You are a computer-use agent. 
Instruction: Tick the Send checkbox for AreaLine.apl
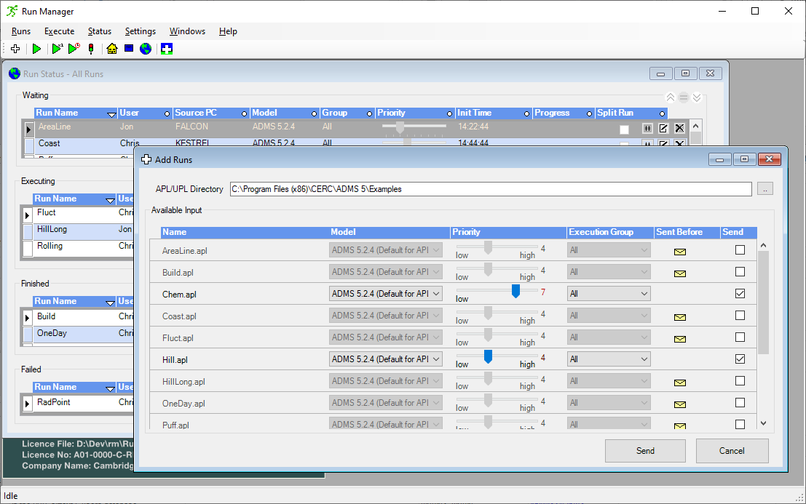click(x=740, y=250)
